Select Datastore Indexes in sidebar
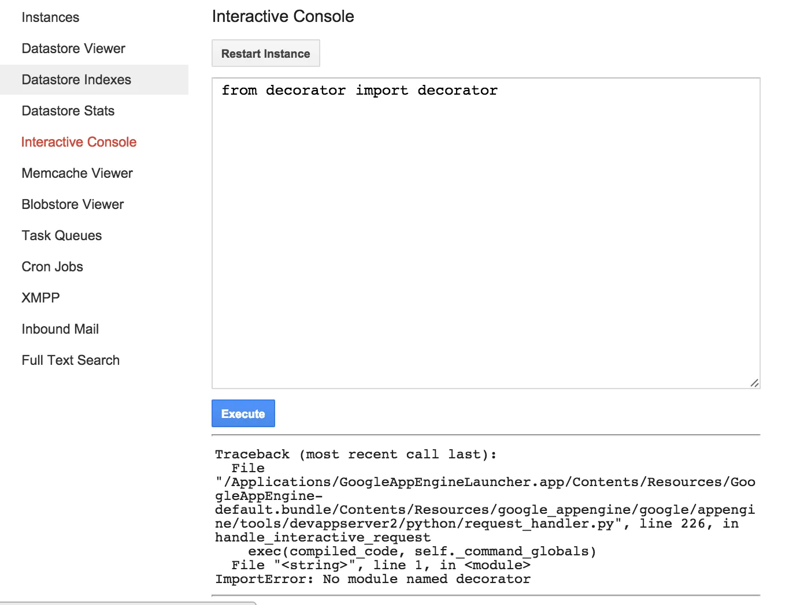 [x=76, y=80]
